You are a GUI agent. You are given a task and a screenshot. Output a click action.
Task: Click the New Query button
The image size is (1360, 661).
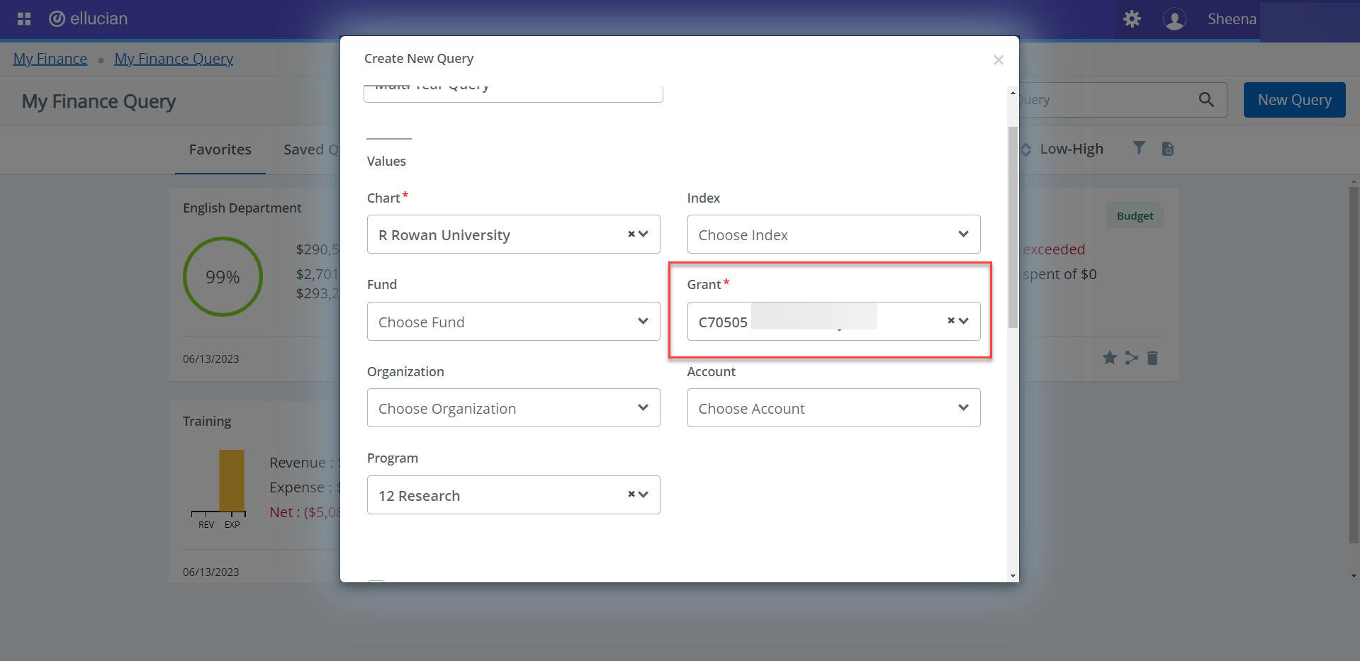(1294, 100)
